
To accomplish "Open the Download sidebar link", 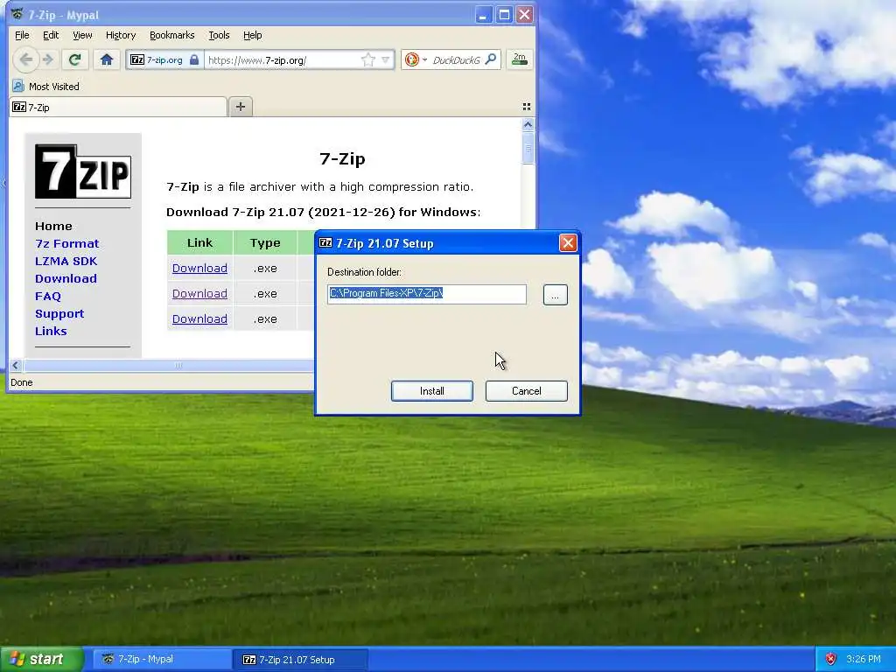I will click(66, 279).
